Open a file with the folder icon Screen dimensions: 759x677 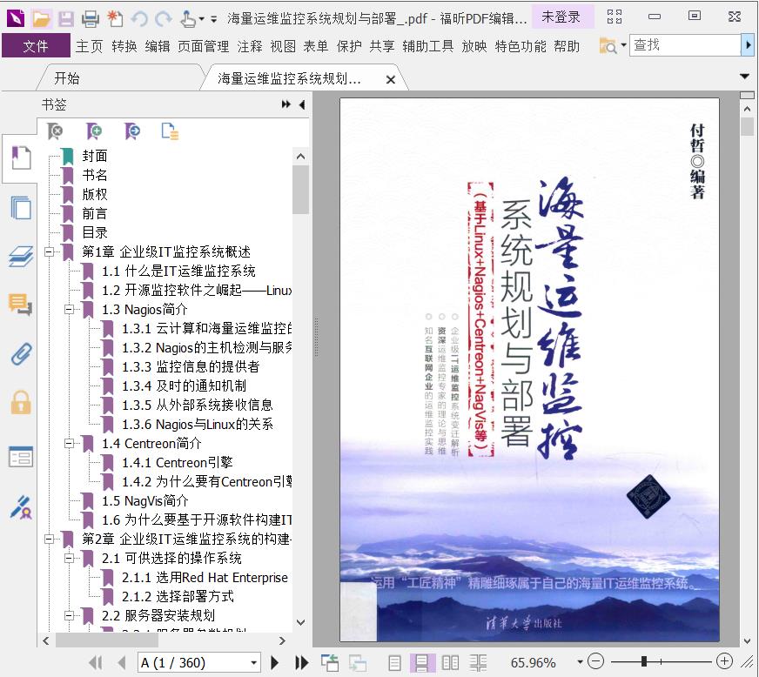[x=41, y=18]
